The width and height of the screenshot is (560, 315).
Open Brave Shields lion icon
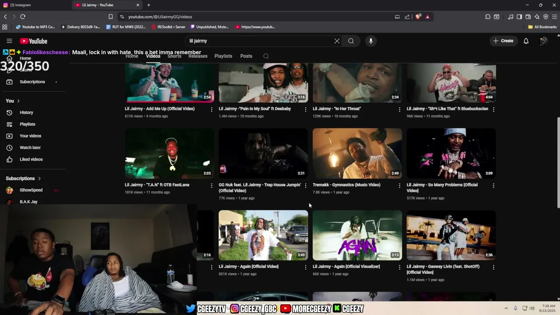click(418, 17)
